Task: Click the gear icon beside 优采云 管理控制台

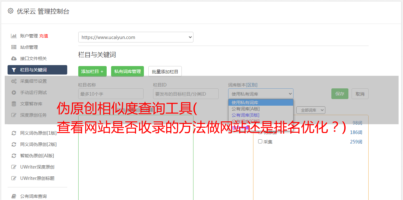Action: [10, 11]
